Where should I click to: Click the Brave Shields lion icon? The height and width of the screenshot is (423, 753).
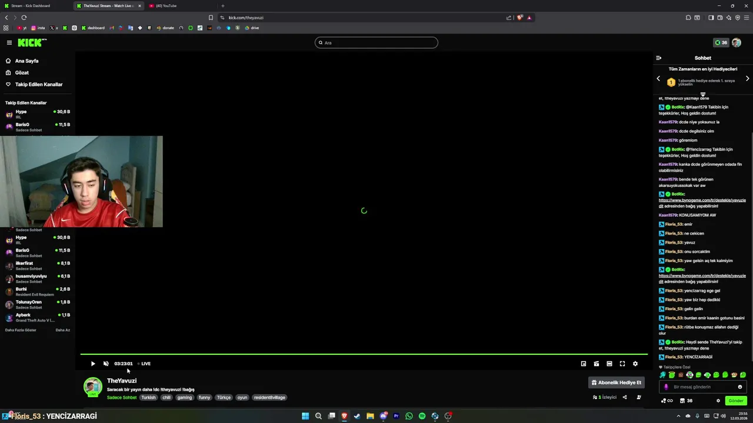(519, 18)
